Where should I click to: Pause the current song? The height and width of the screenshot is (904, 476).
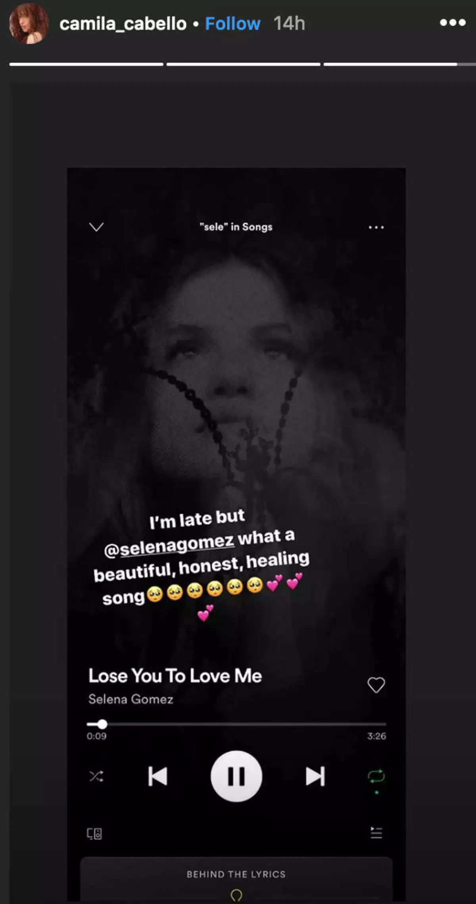pyautogui.click(x=236, y=776)
